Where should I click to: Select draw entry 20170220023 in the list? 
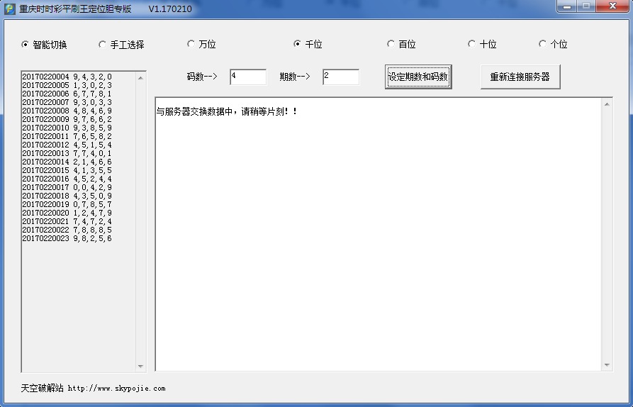(67, 238)
